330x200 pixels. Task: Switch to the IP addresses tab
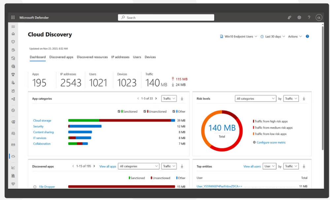[120, 57]
